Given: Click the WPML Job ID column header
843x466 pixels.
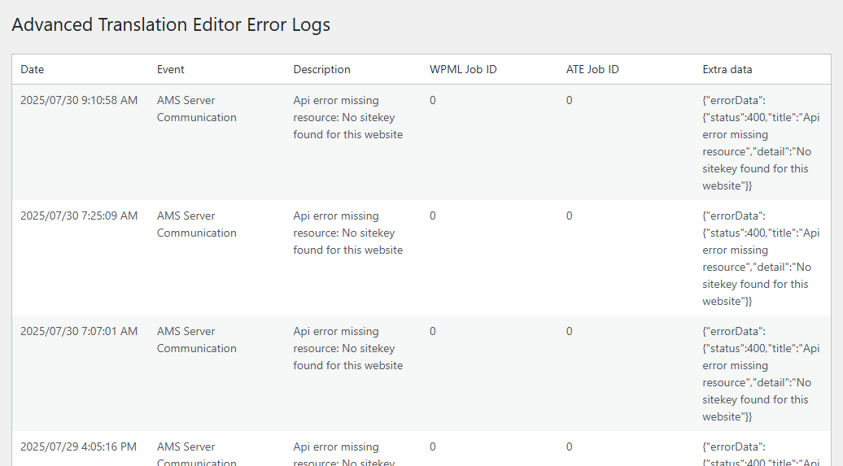Looking at the screenshot, I should [x=463, y=69].
